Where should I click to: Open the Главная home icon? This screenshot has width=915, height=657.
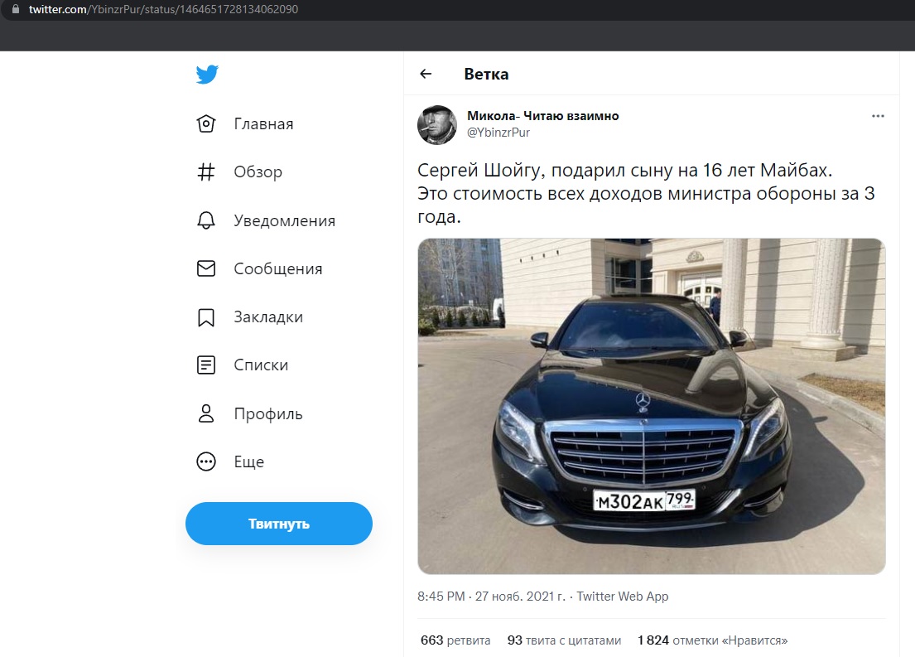coord(205,124)
